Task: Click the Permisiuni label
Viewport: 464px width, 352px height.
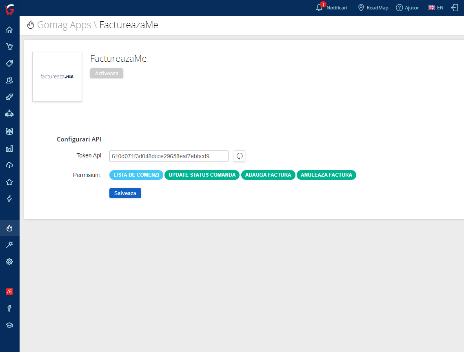Action: tap(87, 175)
